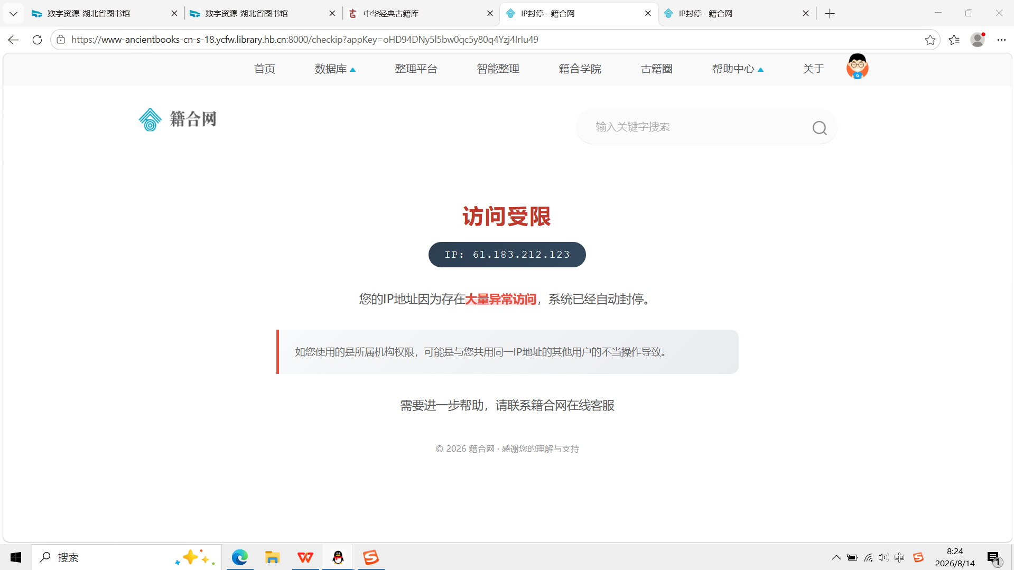The width and height of the screenshot is (1014, 570).
Task: Expand the 数据库 dropdown menu
Action: coord(335,69)
